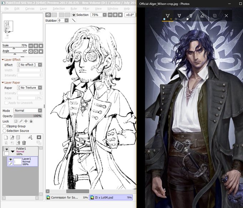
Task: Click the Undo arrow in SAI toolbar
Action: [x=48, y=15]
